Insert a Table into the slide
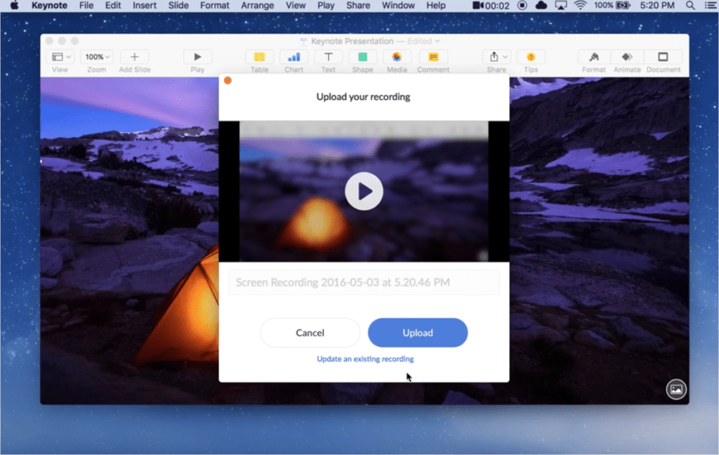 coord(259,58)
